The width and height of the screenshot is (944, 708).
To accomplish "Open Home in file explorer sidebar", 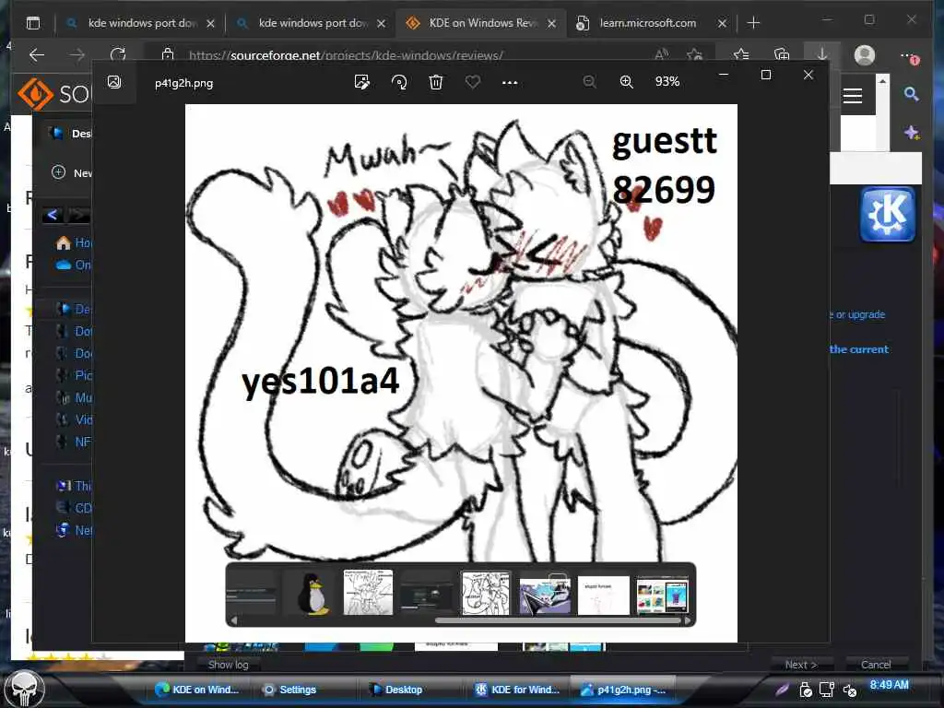I will tap(73, 242).
